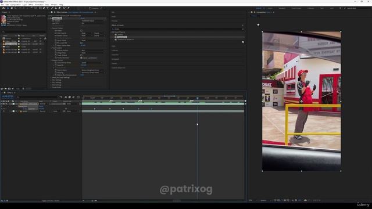Image resolution: width=372 pixels, height=209 pixels.
Task: Click Toggle Switches / Modes button
Action: pos(51,200)
